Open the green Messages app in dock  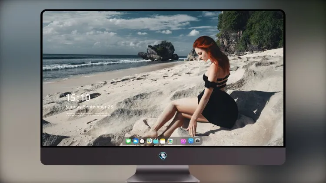point(128,141)
